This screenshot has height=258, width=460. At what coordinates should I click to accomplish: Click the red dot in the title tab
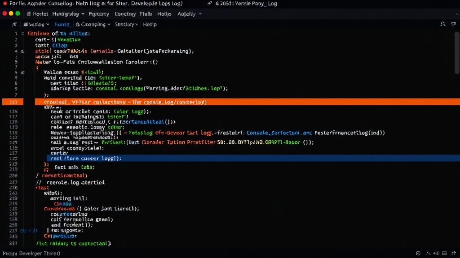click(5, 4)
